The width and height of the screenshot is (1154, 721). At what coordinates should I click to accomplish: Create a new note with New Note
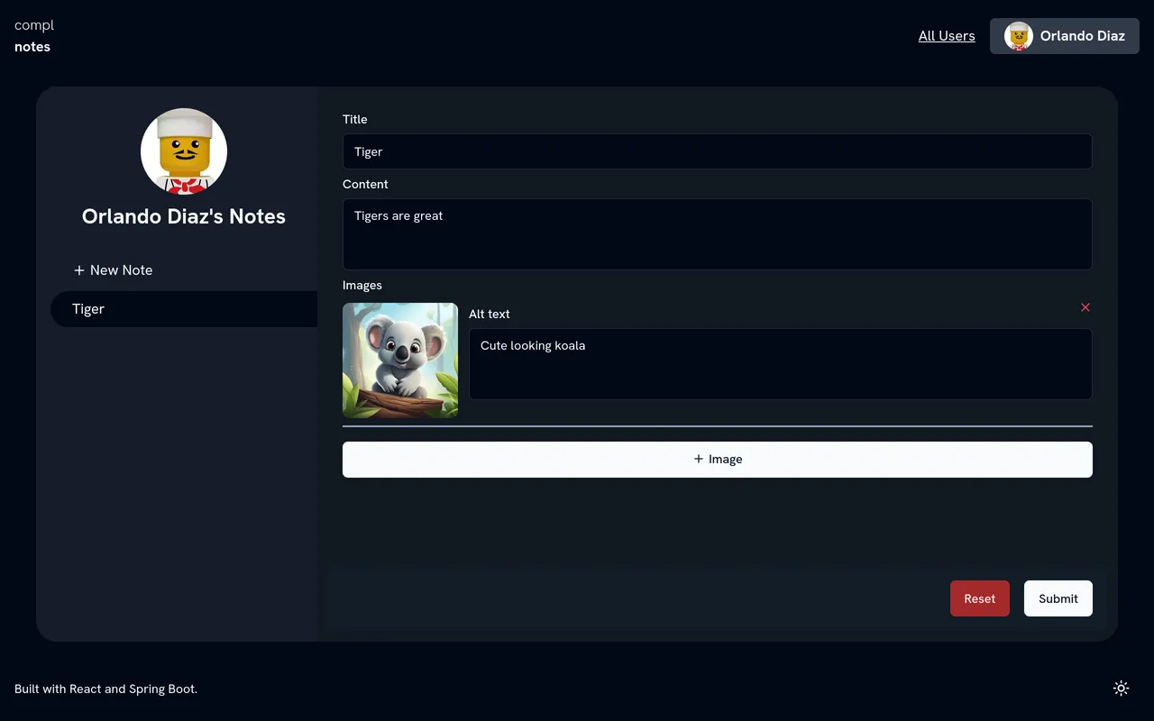click(120, 269)
